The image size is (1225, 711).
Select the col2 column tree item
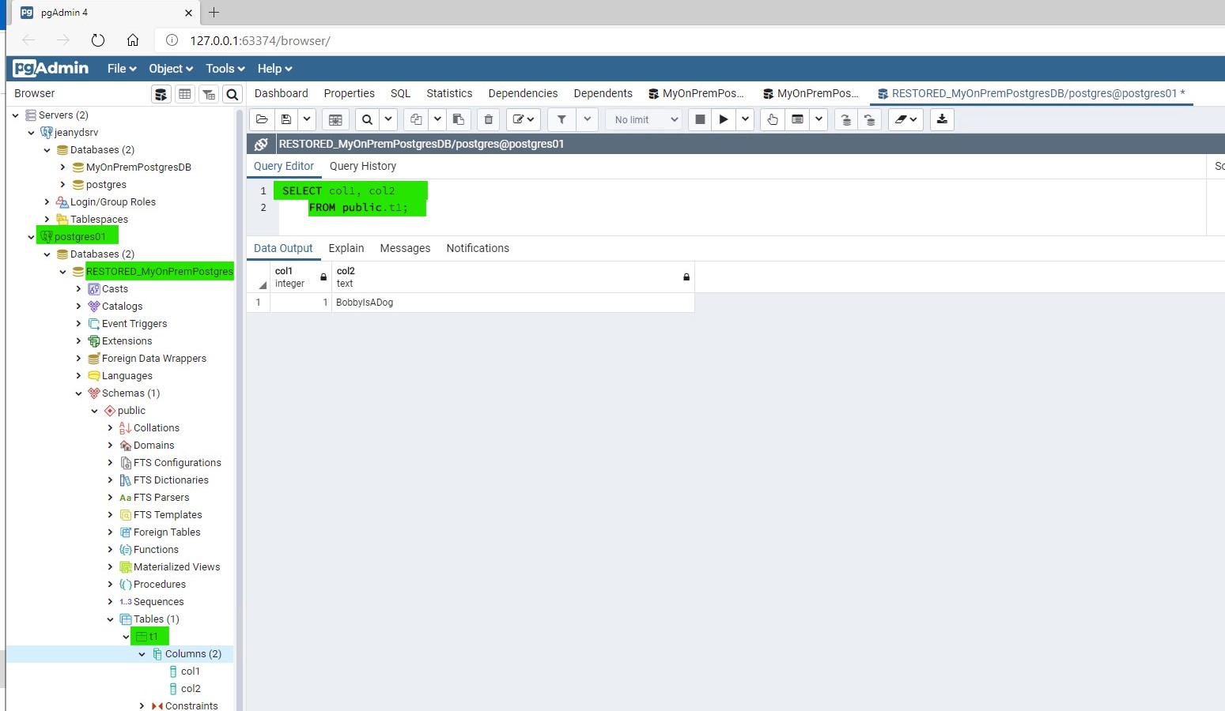[191, 689]
